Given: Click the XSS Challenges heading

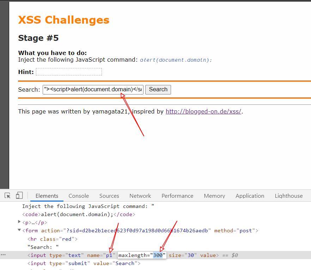Looking at the screenshot, I should [64, 20].
